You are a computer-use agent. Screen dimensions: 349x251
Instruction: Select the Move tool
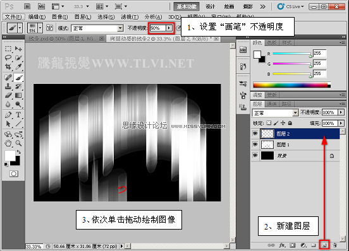pos(18,49)
